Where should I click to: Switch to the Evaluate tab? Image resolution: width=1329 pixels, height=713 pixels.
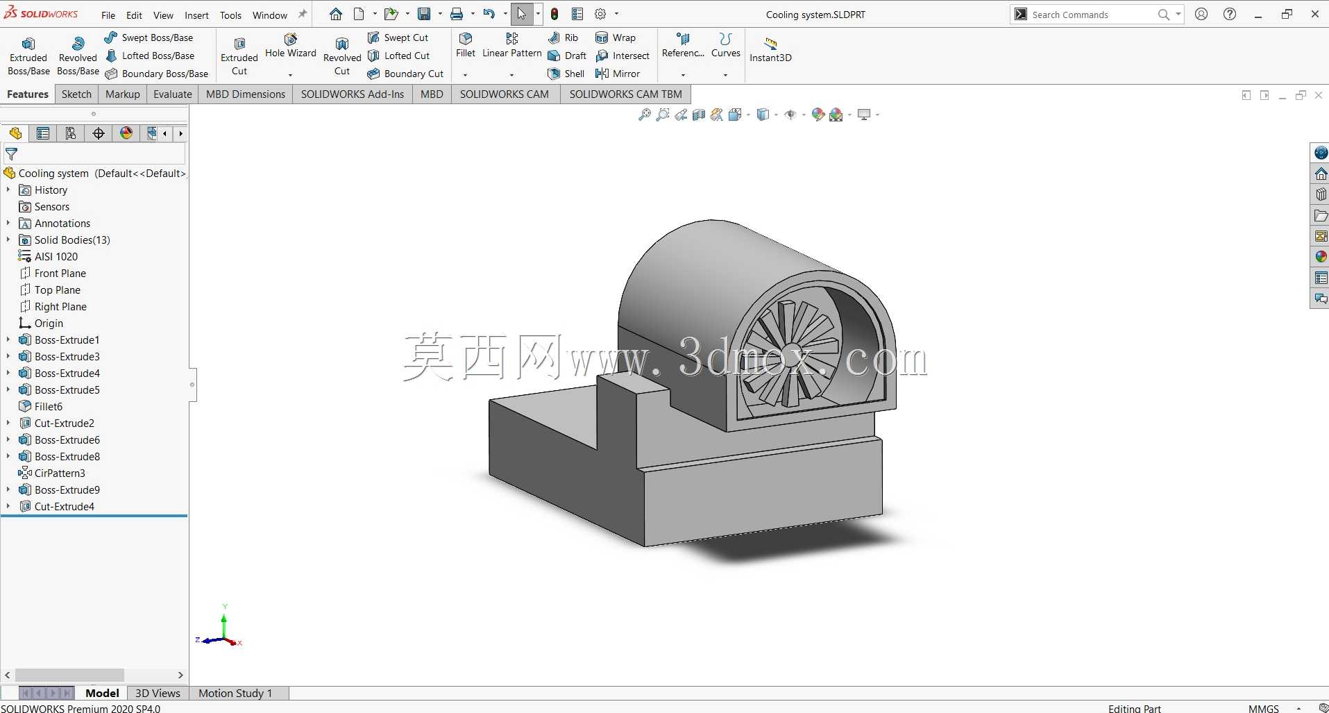(x=172, y=94)
